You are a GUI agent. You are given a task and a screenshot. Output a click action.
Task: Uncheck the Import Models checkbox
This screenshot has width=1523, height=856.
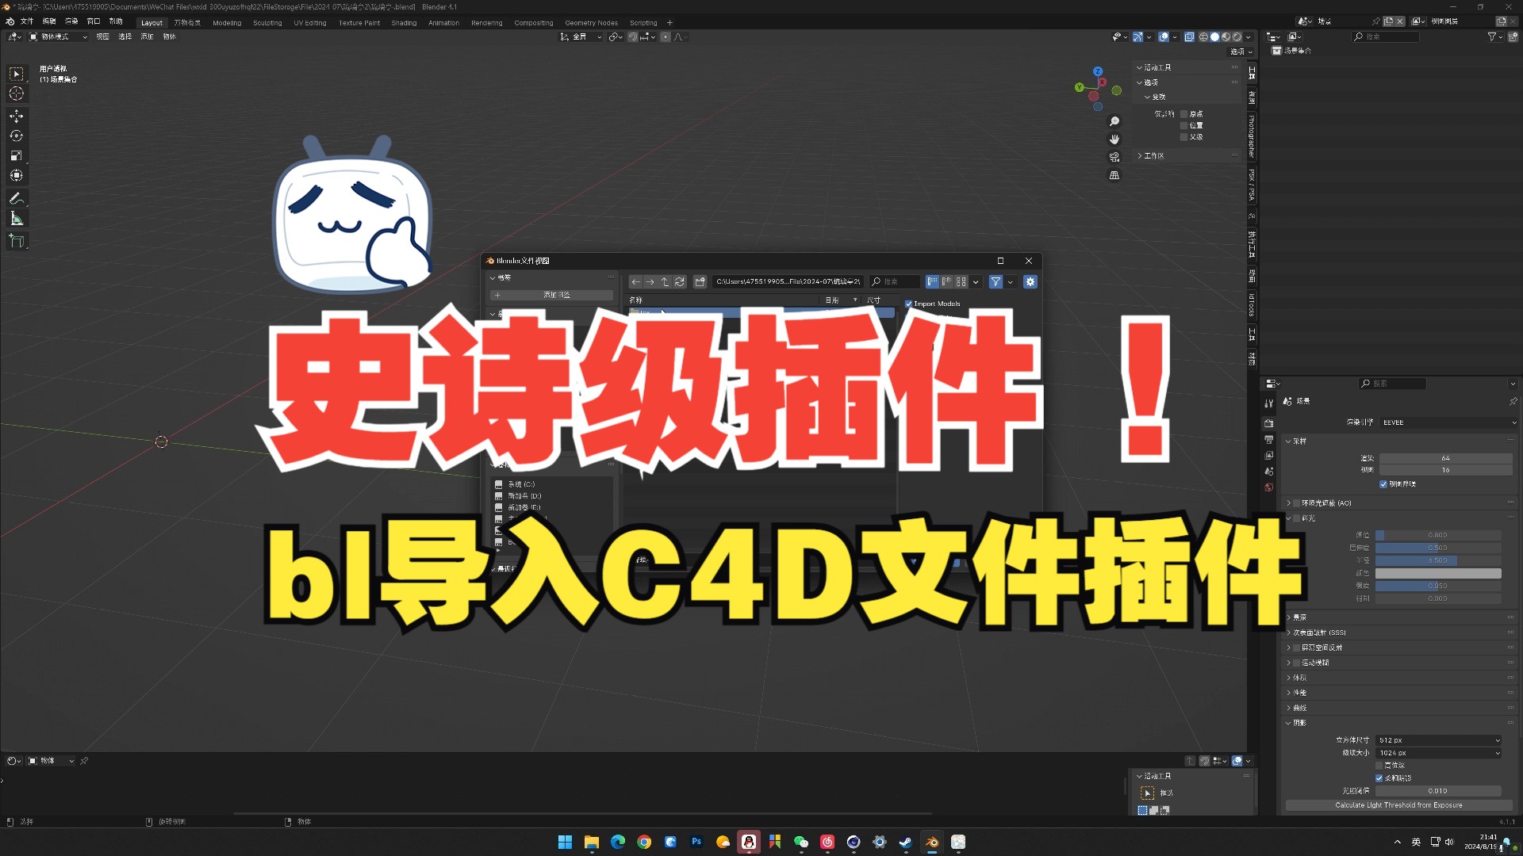909,304
